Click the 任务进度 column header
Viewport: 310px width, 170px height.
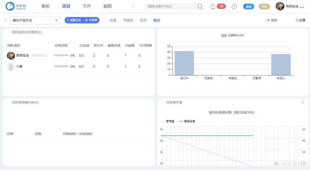coord(61,45)
